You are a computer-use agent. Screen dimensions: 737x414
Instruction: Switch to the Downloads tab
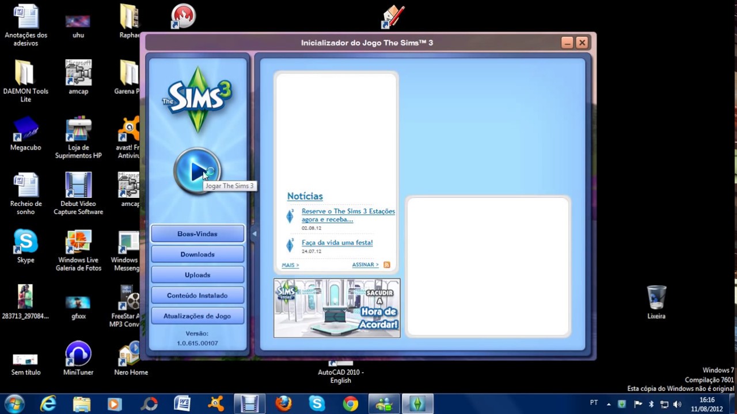(x=197, y=254)
